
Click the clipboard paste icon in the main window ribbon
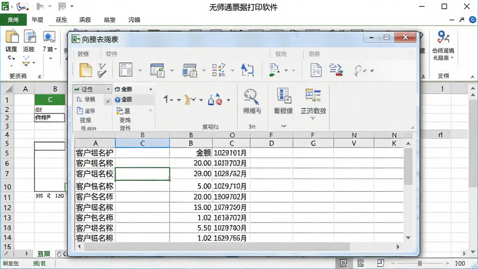point(12,37)
